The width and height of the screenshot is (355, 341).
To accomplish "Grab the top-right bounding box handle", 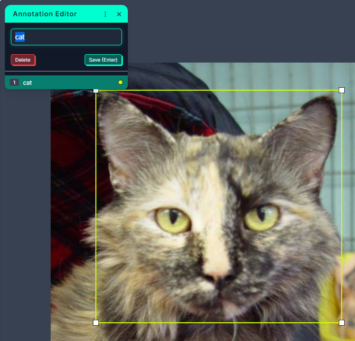I will (x=342, y=90).
